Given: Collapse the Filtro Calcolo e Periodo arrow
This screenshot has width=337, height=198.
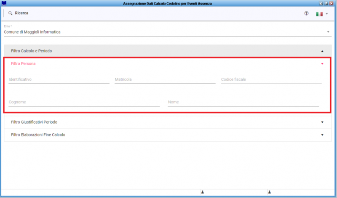Looking at the screenshot, I should pos(322,51).
